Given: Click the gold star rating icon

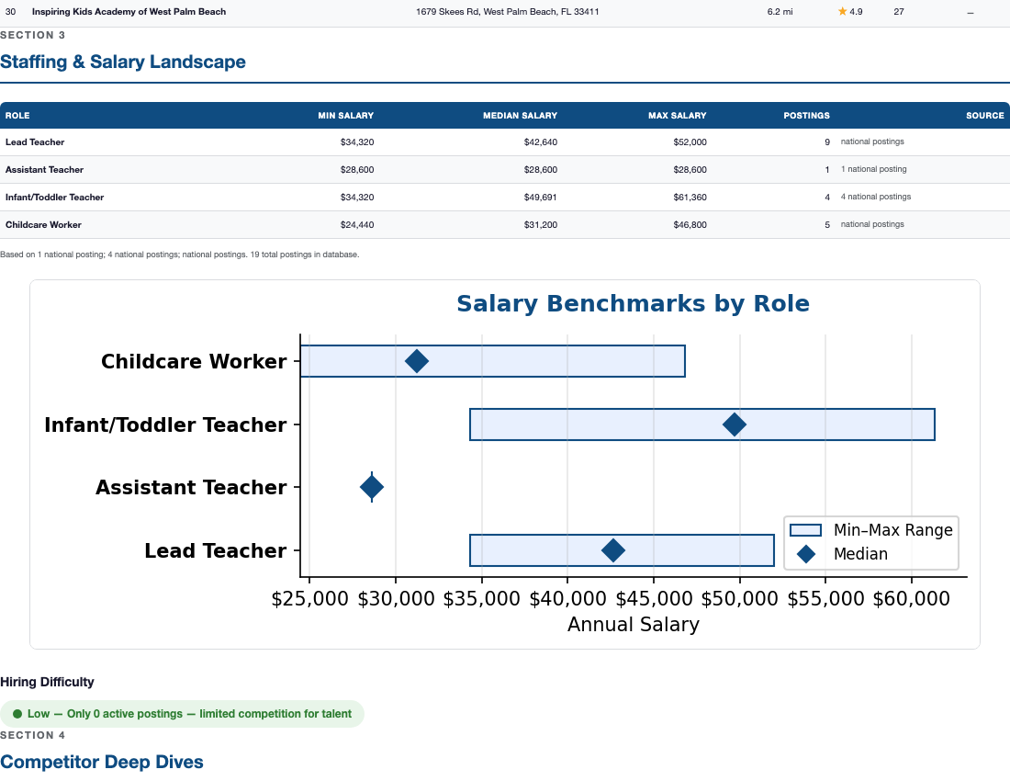Looking at the screenshot, I should pyautogui.click(x=842, y=12).
